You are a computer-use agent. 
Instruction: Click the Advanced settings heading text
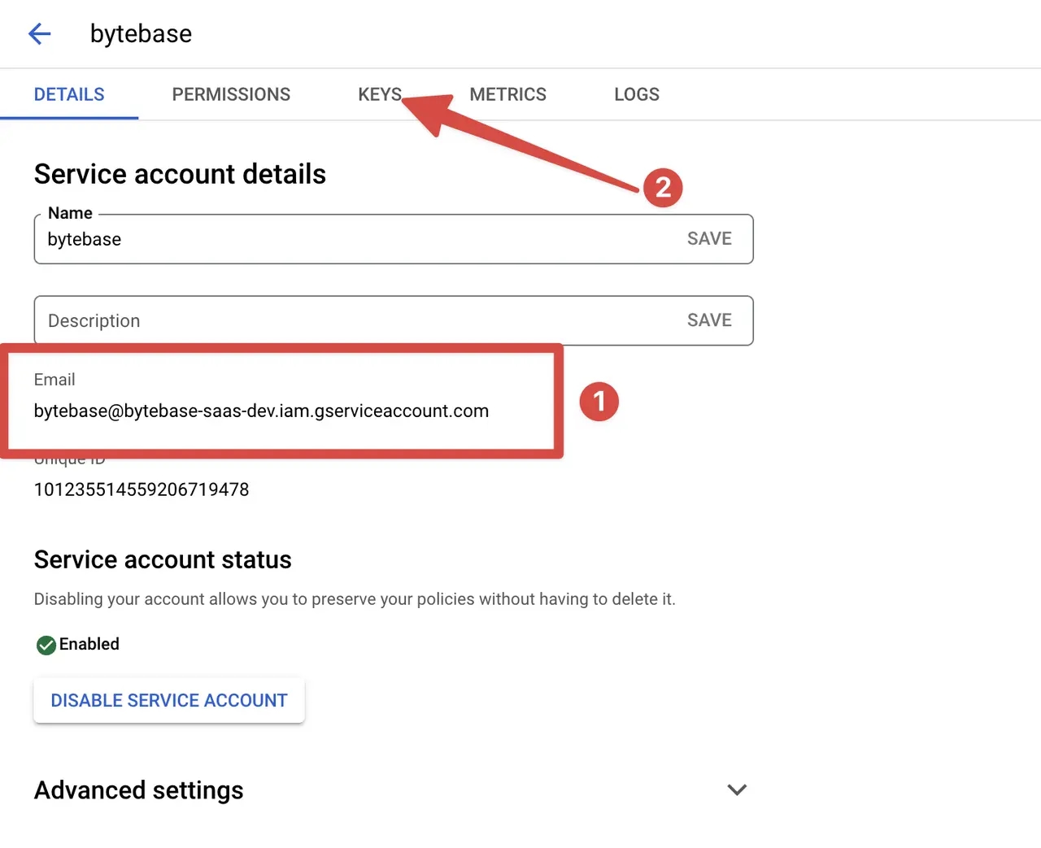coord(138,790)
